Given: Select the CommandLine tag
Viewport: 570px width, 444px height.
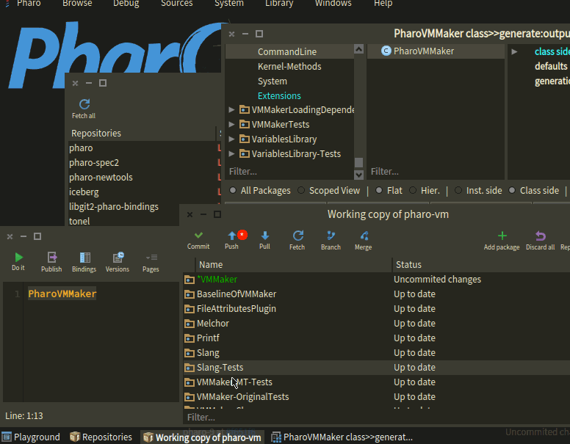Looking at the screenshot, I should pyautogui.click(x=286, y=51).
